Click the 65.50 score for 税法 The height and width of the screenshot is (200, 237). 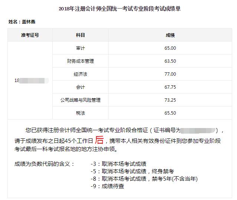(170, 113)
